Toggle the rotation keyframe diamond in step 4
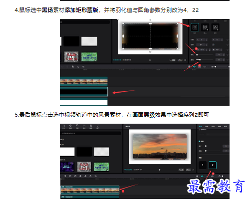This screenshot has height=202, width=249. tap(228, 45)
